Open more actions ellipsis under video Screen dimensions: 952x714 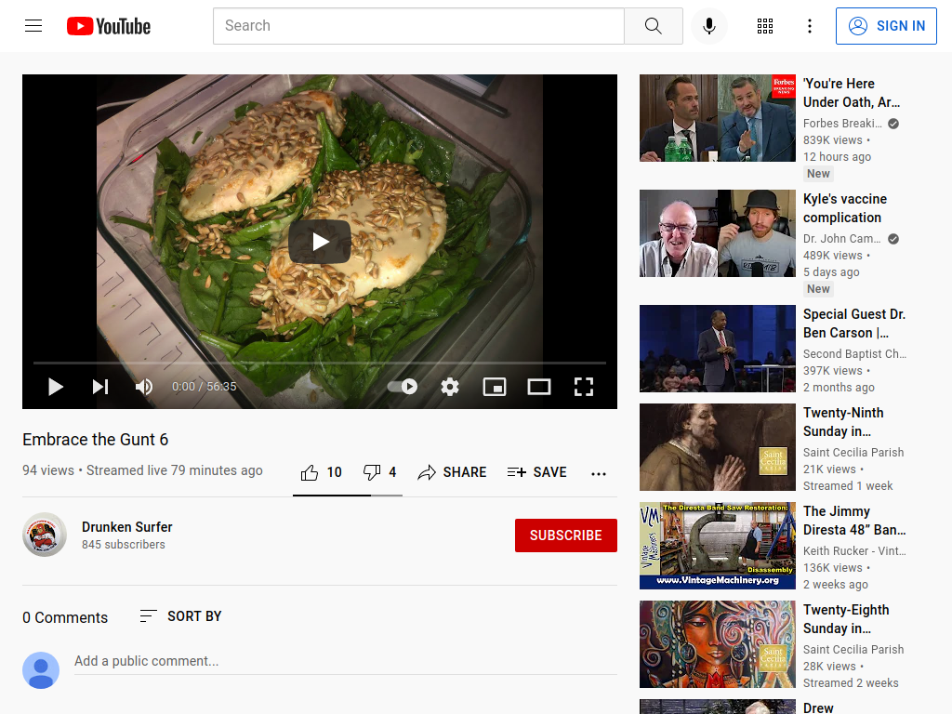point(599,473)
